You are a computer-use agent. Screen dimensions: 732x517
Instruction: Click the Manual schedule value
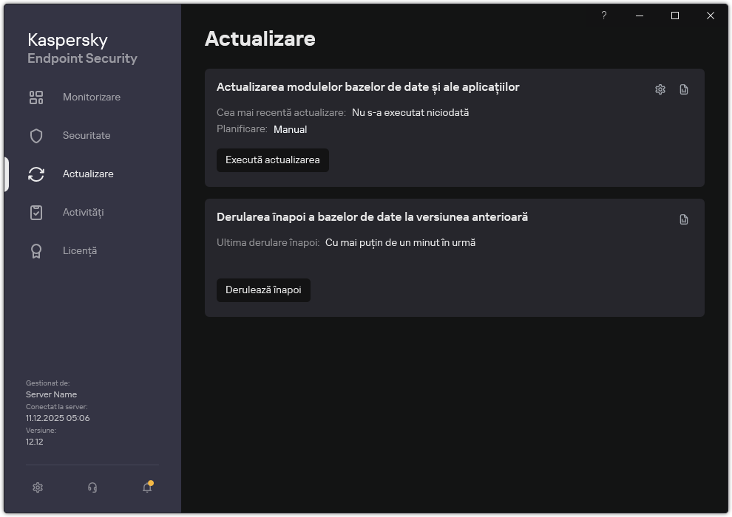290,129
